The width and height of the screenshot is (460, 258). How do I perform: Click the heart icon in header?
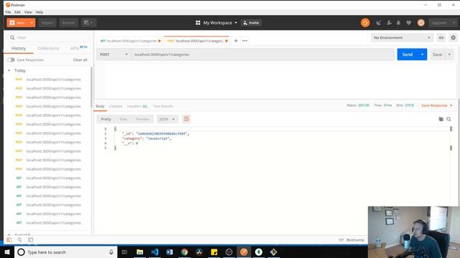click(x=409, y=23)
